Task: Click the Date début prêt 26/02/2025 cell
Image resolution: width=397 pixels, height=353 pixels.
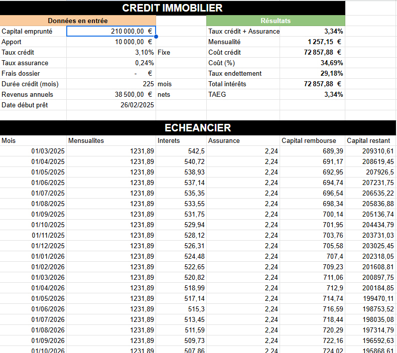Action: pyautogui.click(x=111, y=105)
